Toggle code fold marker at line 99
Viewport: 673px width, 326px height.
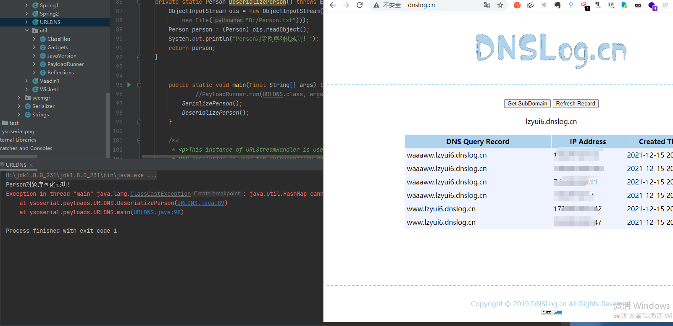pyautogui.click(x=139, y=122)
